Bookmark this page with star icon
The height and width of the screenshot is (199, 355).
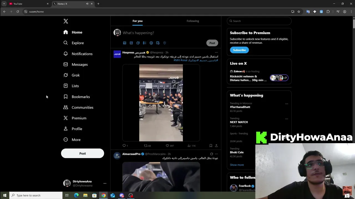pyautogui.click(x=299, y=12)
